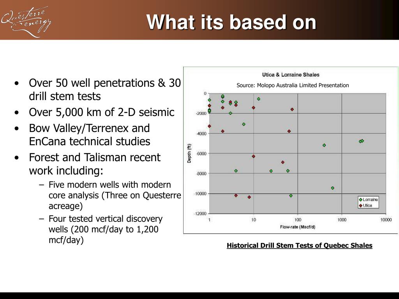Click the '-6000' depth axis tick label
This screenshot has width=399, height=299.
201,153
